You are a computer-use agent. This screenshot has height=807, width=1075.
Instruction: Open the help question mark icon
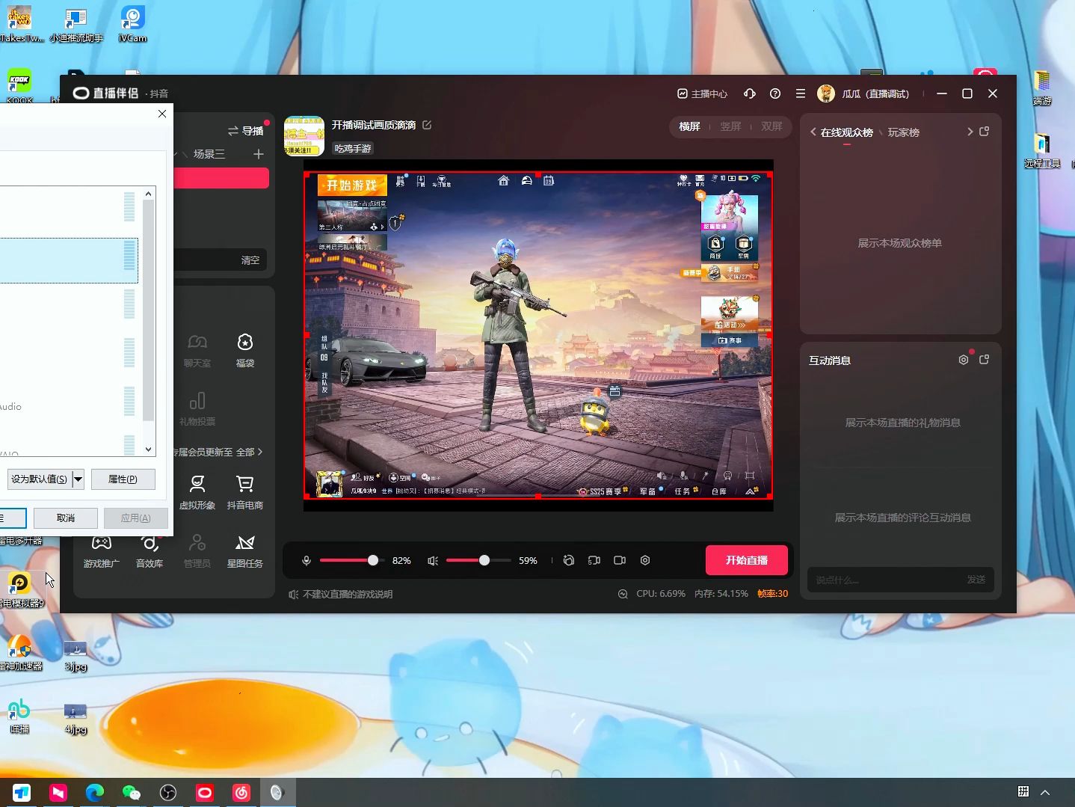coord(775,93)
